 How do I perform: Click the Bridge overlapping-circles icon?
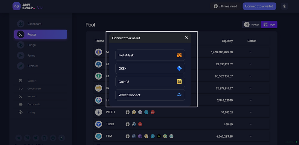coord(21,45)
